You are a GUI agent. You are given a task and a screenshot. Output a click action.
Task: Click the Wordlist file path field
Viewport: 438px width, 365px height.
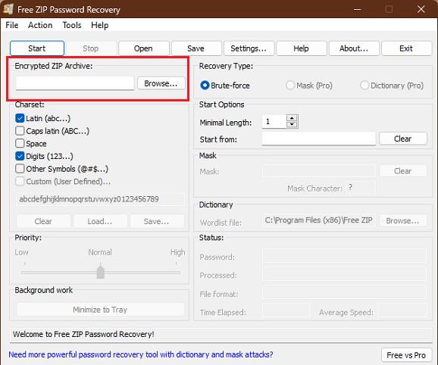point(319,220)
